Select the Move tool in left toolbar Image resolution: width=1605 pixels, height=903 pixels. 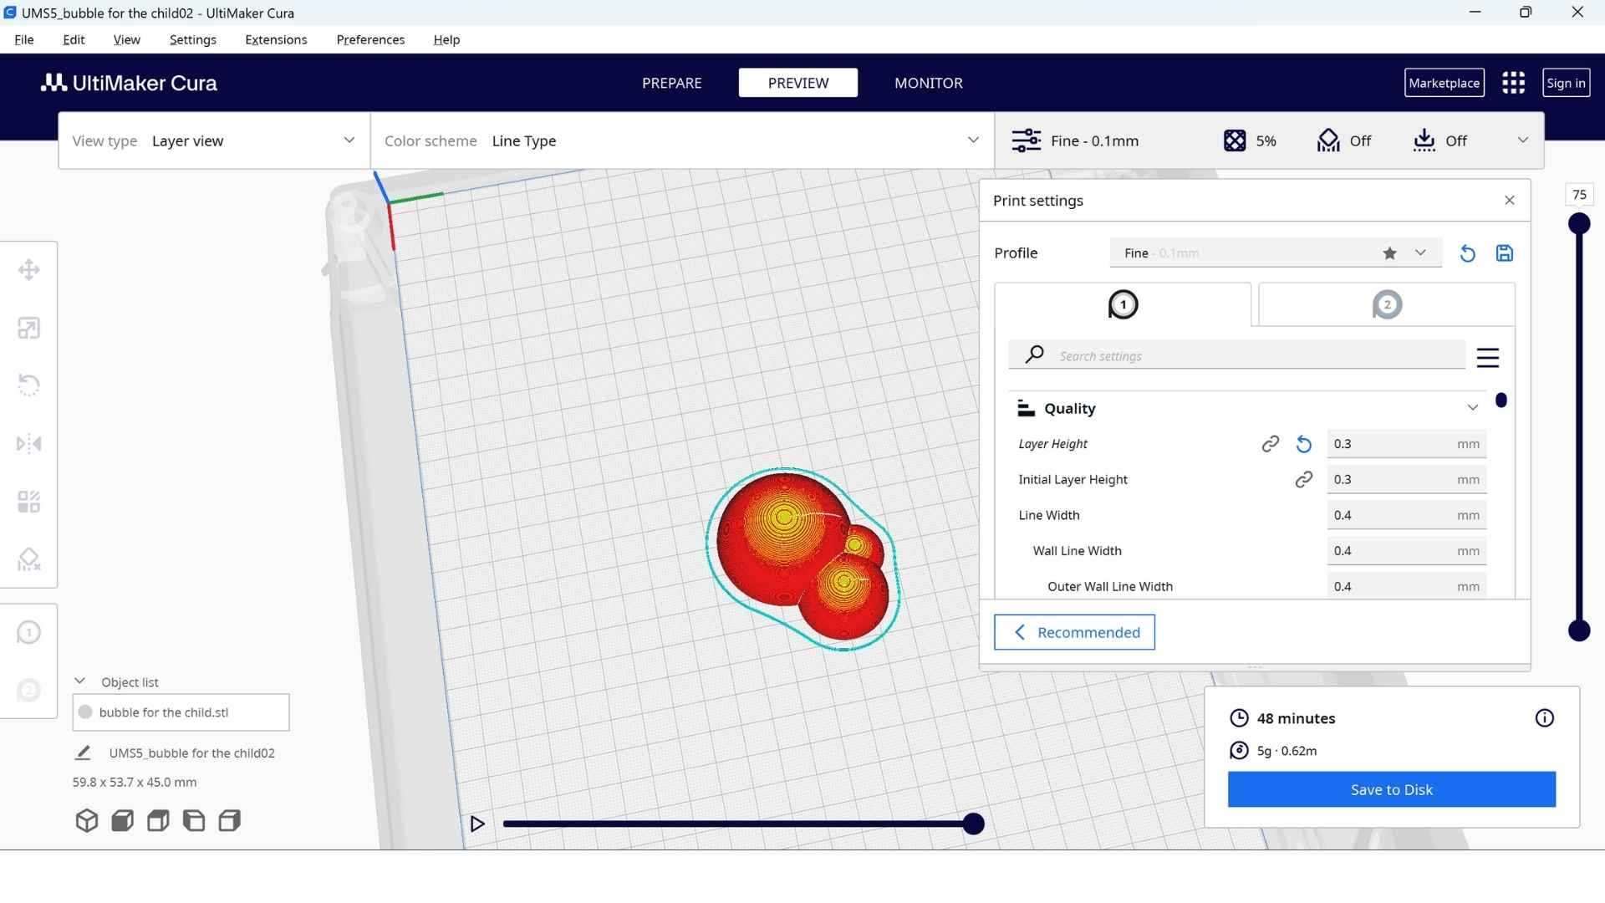29,269
